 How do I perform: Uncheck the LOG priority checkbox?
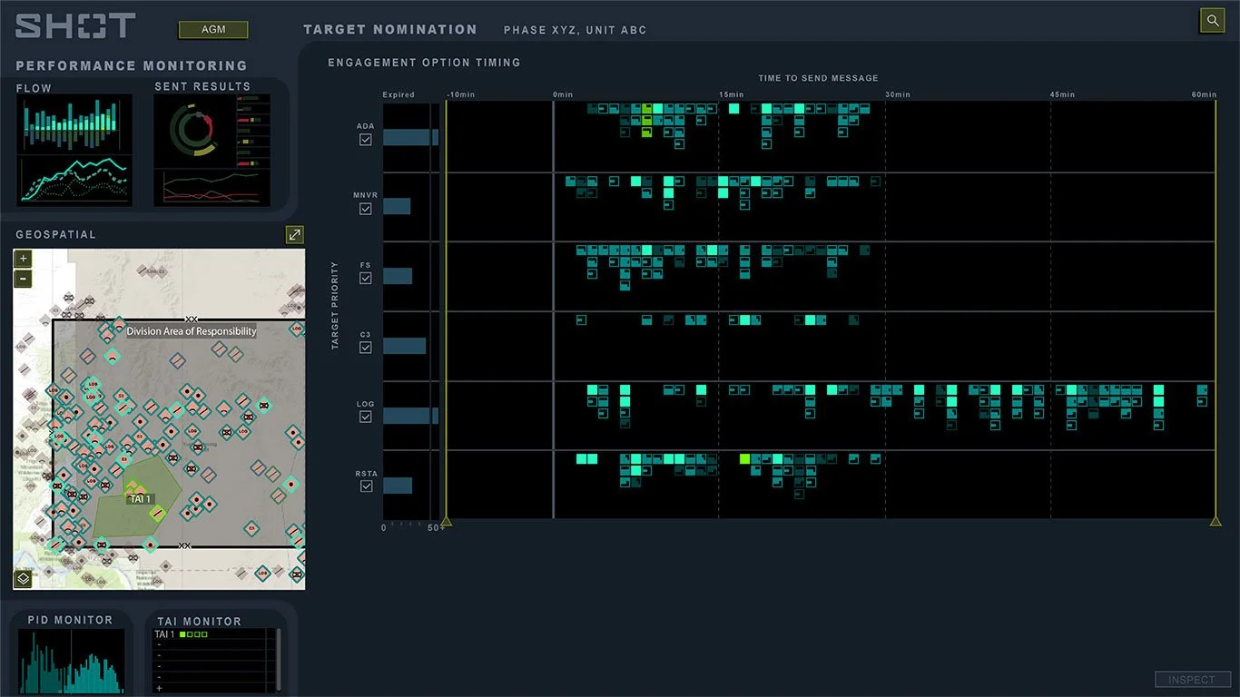pyautogui.click(x=366, y=417)
